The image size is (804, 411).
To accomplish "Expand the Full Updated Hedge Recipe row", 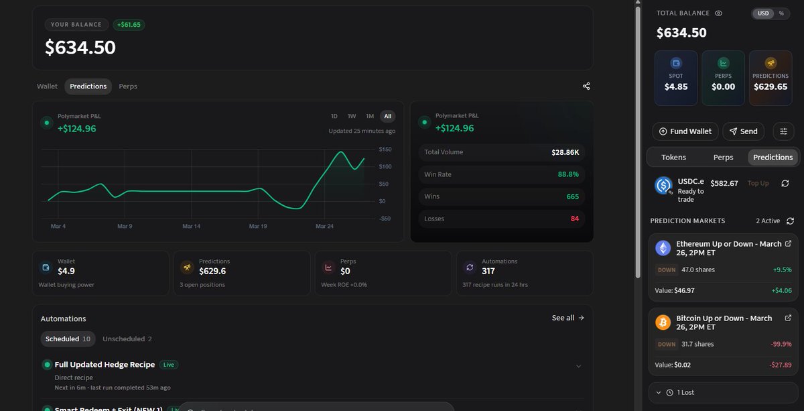I will pos(579,366).
